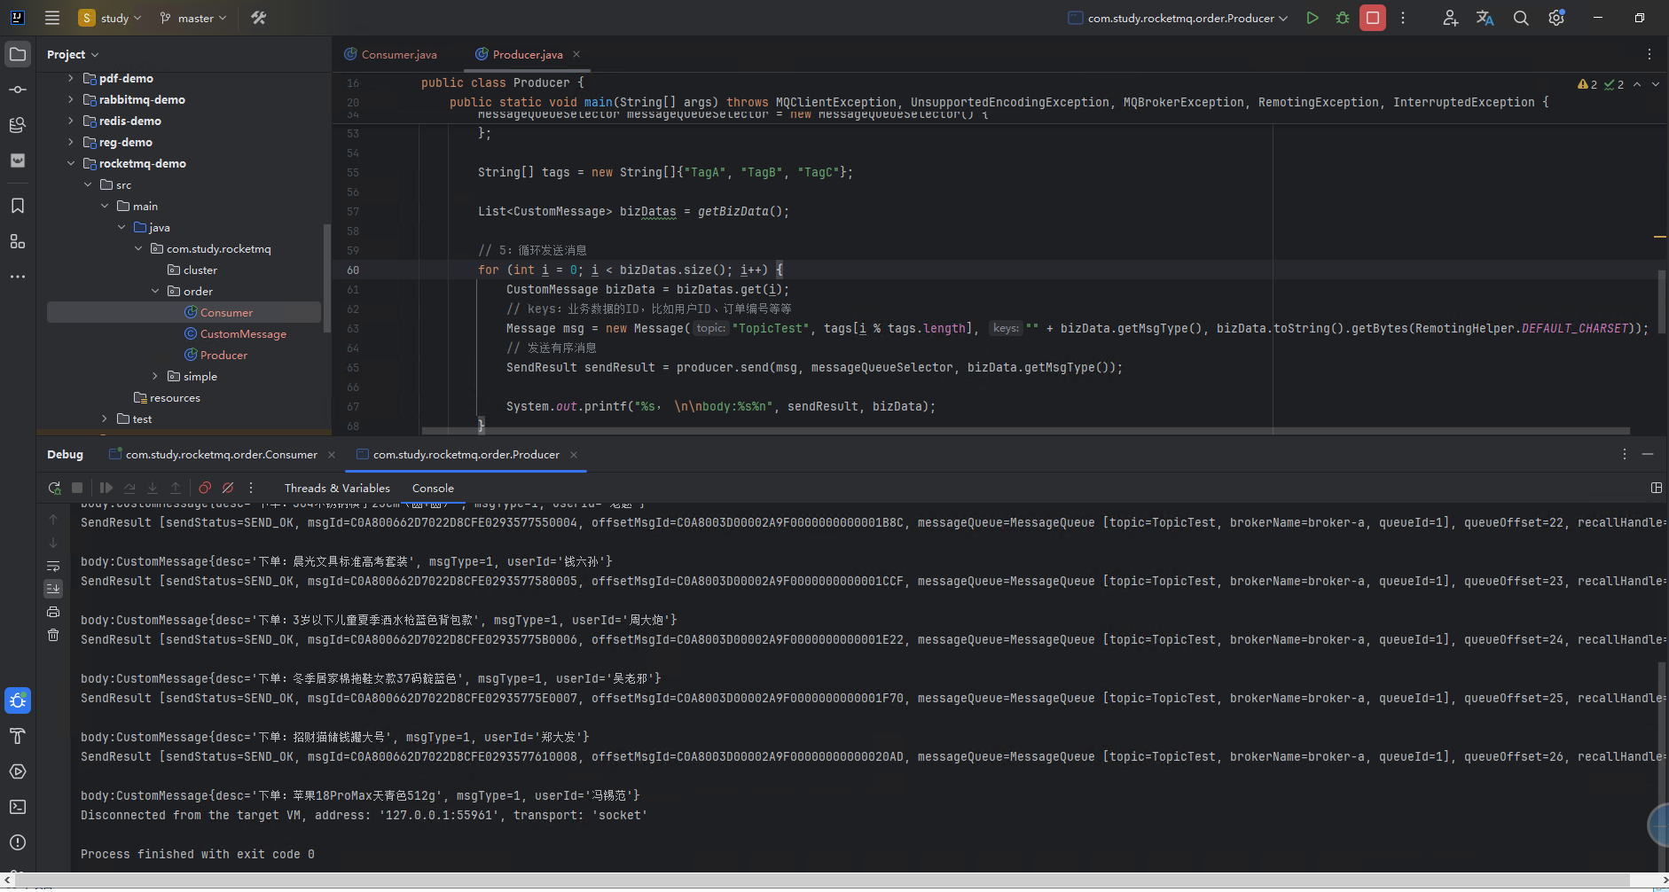Open Build project hammer icon
The width and height of the screenshot is (1669, 892).
point(259,18)
